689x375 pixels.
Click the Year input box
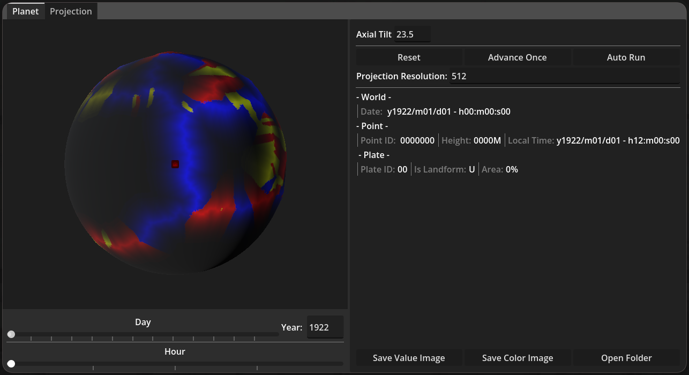325,327
